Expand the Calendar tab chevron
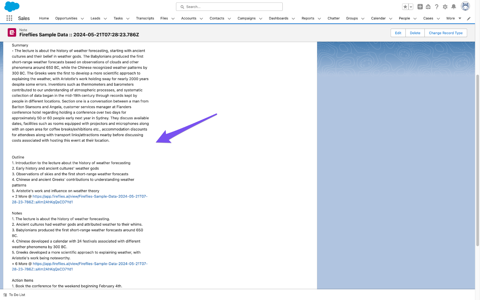 pyautogui.click(x=391, y=19)
